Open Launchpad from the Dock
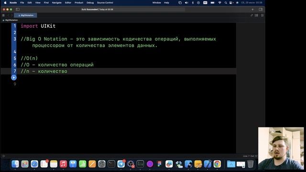 pos(25,164)
